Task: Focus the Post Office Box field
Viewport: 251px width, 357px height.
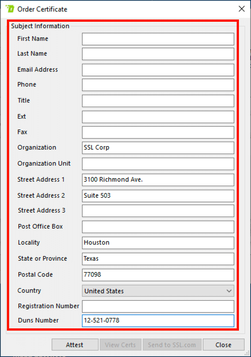Action: point(158,227)
